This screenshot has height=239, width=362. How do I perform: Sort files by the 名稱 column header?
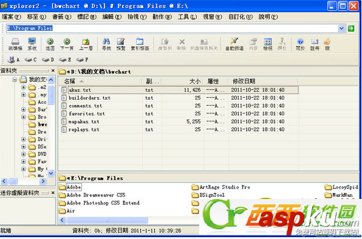tap(100, 81)
